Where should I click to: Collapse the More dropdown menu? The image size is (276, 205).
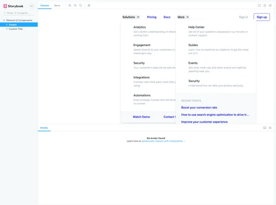[x=183, y=17]
